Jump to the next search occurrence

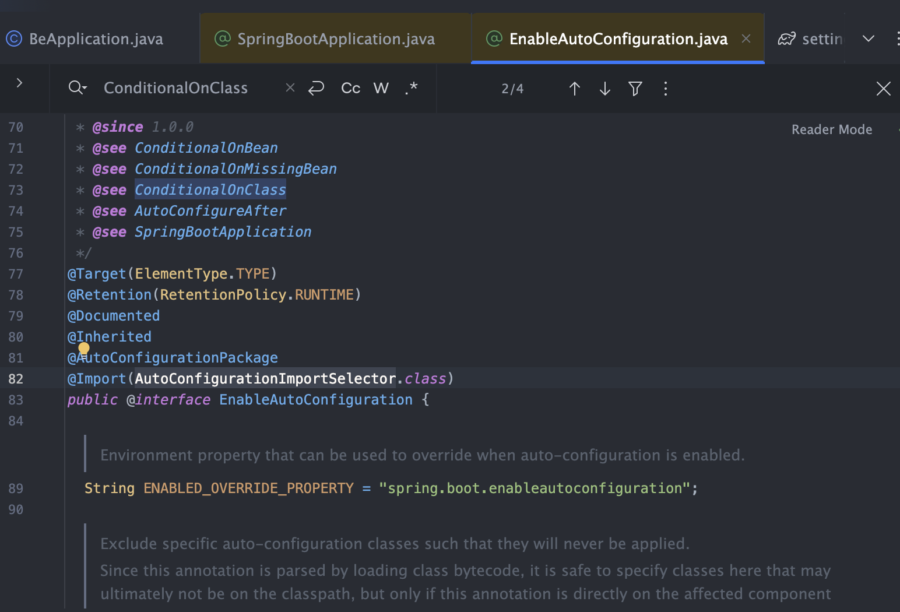tap(605, 89)
